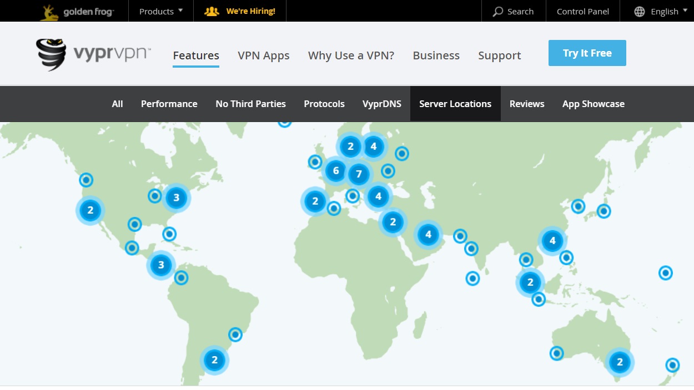Click the 2-server cluster near Malaysia
Screen dimensions: 694x390
pos(530,282)
